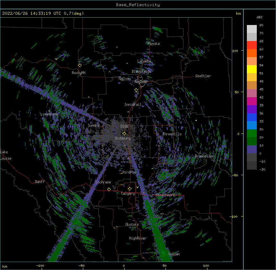Screen dimensions: 276x270
Task: Click the -100 tick on the right axis
Action: click(x=234, y=216)
